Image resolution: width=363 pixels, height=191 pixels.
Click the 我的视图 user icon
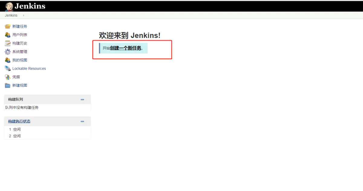(8, 60)
